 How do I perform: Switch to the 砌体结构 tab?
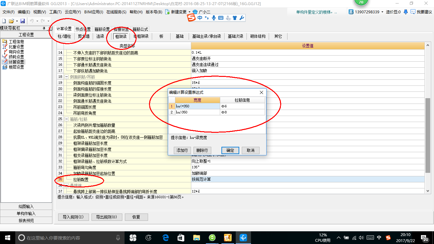[258, 36]
